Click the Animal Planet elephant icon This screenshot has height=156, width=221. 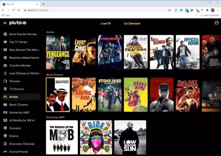click(x=5, y=152)
